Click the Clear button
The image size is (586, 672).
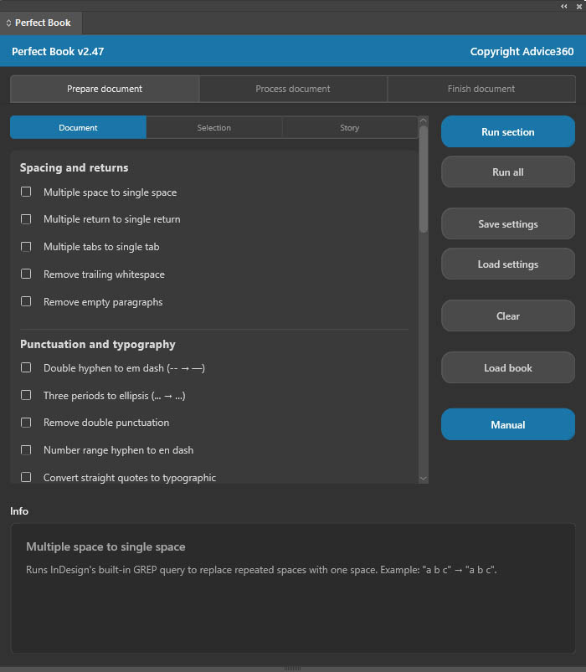[508, 315]
